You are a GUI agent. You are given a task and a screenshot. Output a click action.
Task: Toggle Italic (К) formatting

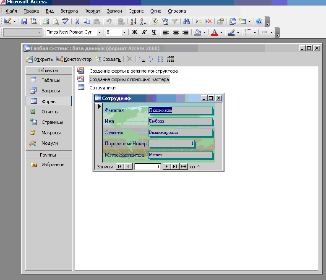144,32
